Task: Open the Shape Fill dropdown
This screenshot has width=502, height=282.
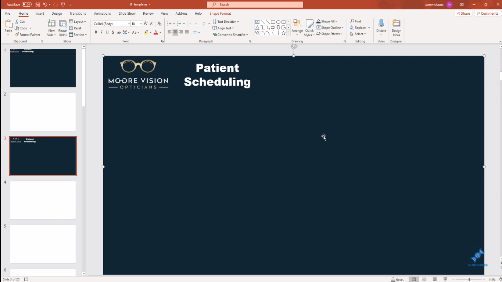Action: tap(327, 21)
